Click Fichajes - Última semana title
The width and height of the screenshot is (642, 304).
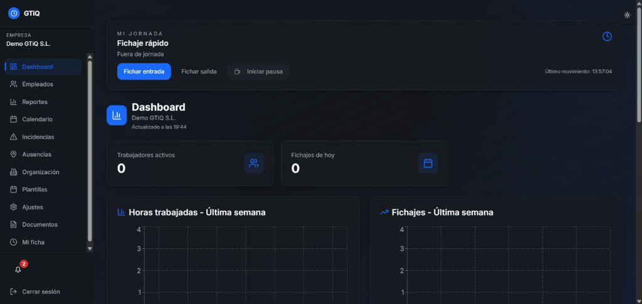(x=442, y=212)
